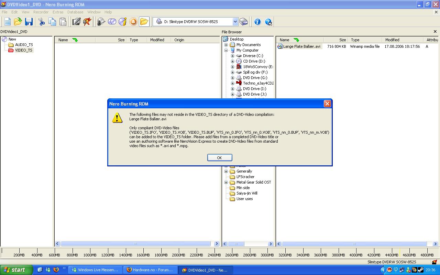This screenshot has height=275, width=440.
Task: Click Firefox quick launch icon
Action: point(56,270)
